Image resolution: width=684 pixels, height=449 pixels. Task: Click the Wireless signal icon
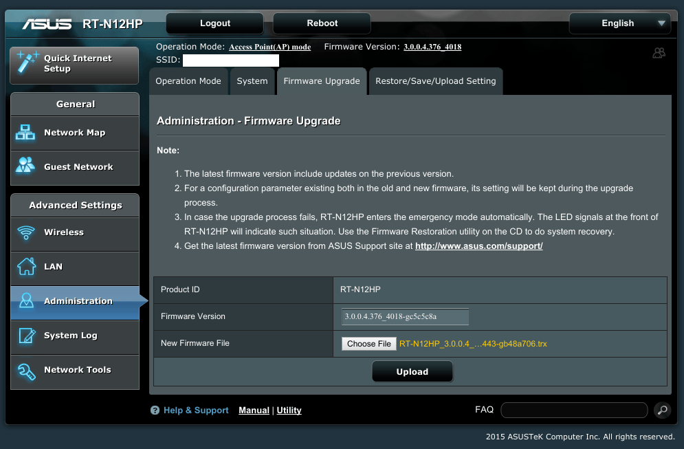26,232
